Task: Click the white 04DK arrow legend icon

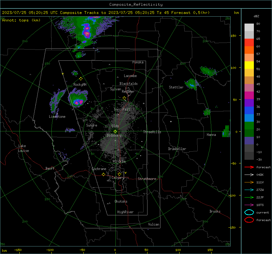Action: click(249, 175)
